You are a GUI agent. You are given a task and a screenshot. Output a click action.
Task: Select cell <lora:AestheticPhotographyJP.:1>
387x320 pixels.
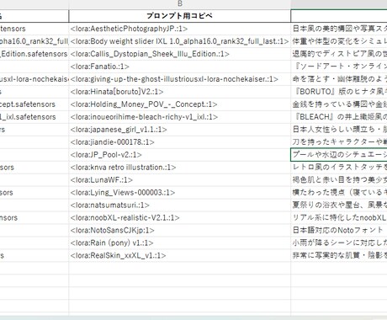[x=180, y=29]
